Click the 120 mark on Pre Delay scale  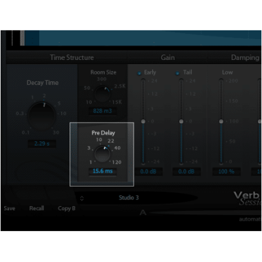117,162
